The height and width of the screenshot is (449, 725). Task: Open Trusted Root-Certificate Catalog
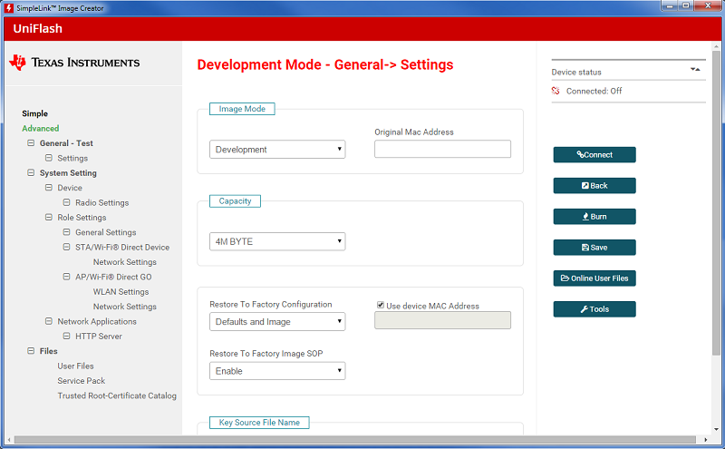pos(117,395)
